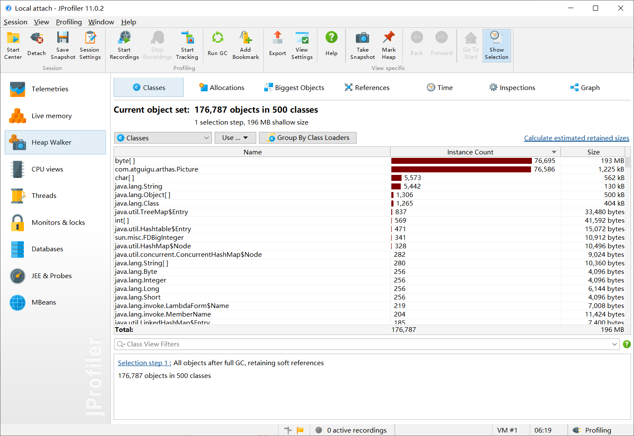Sort by the Instance Count column header
The image size is (634, 436).
point(475,152)
